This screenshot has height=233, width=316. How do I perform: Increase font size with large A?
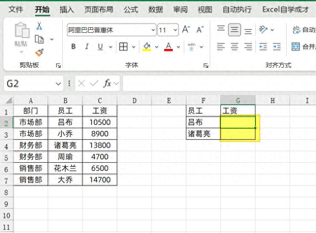(x=186, y=29)
